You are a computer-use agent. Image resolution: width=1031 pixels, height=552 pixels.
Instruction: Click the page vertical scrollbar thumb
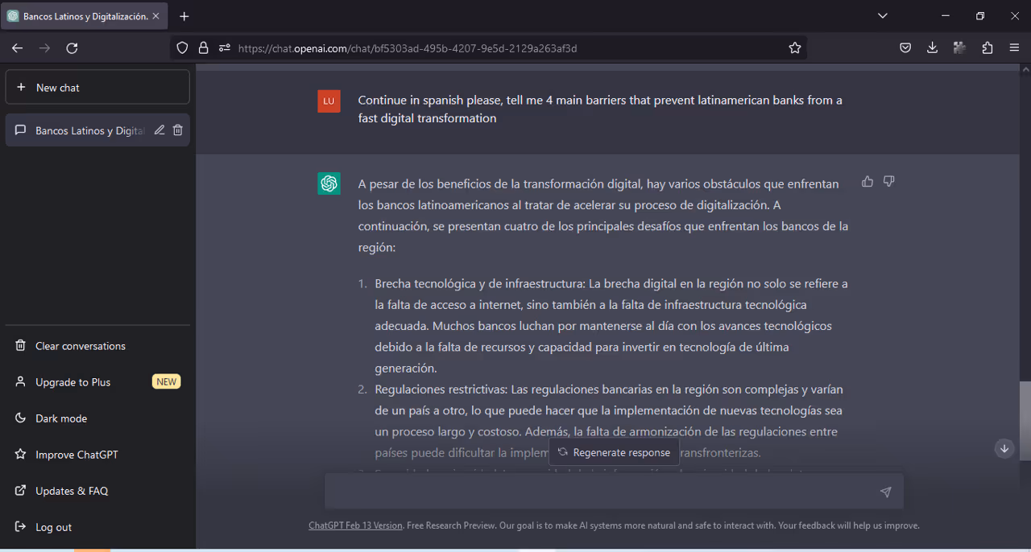click(x=1024, y=422)
